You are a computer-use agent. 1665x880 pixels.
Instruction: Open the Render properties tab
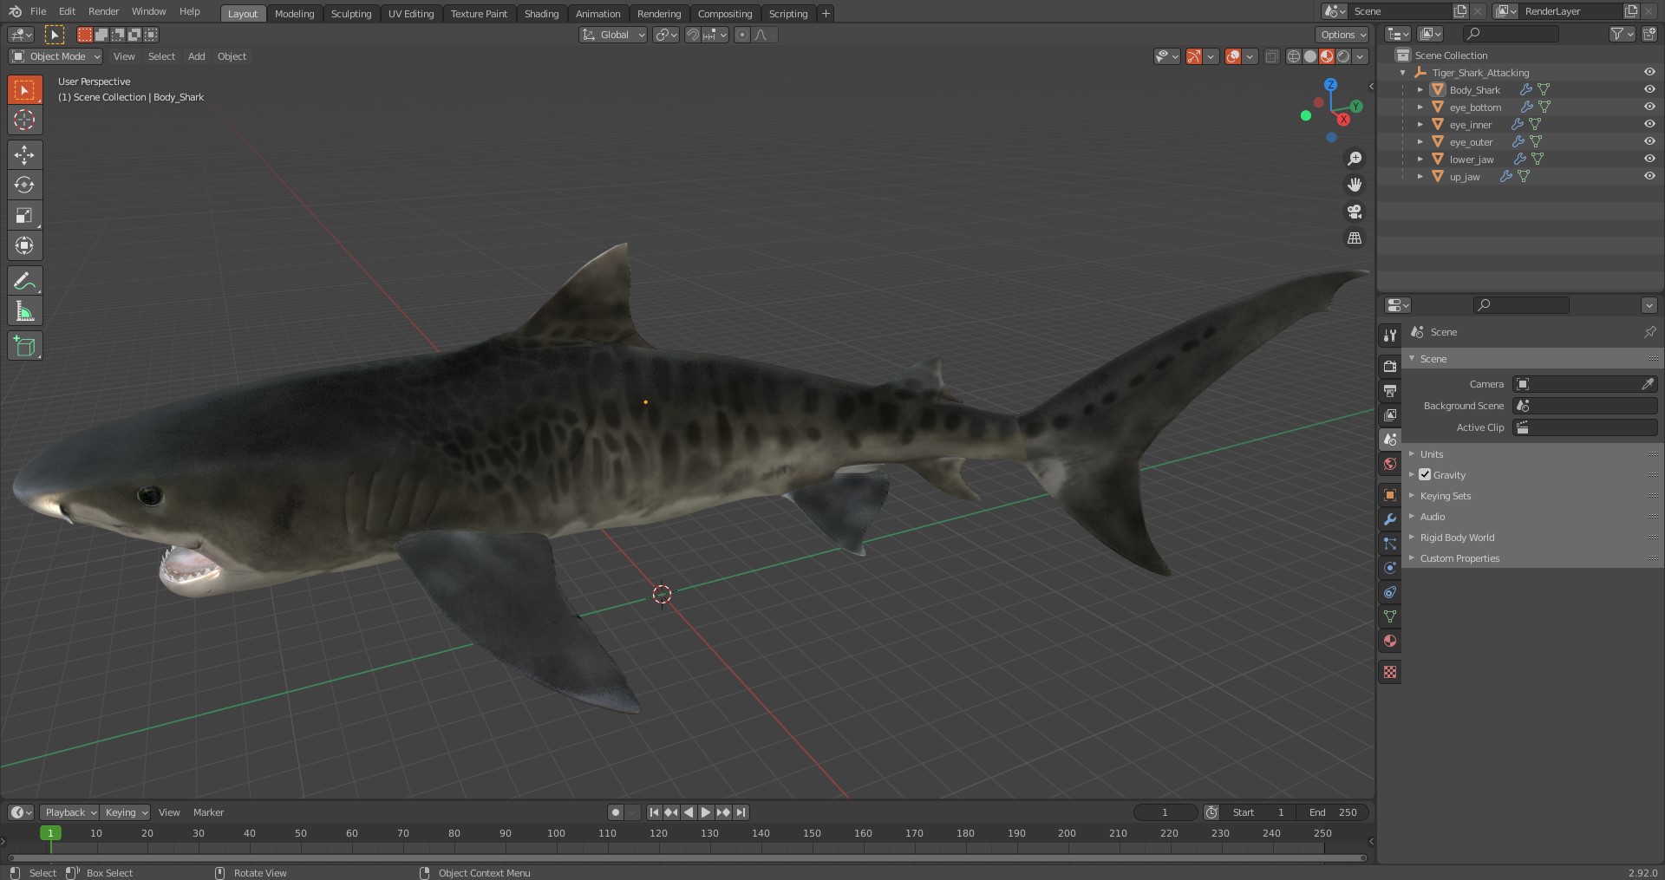pos(1390,367)
